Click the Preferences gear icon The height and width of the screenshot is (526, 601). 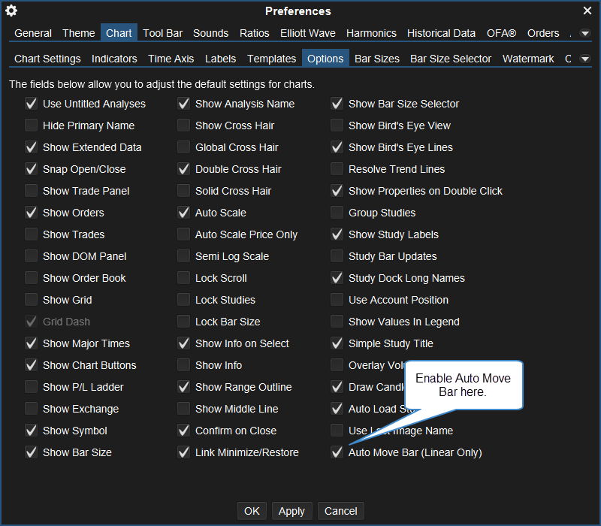coord(11,11)
